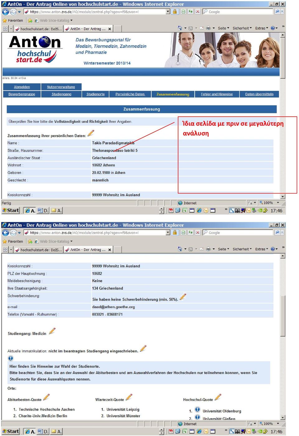Edit Wartezeit-Quote using its pencil icon
The height and width of the screenshot is (436, 299).
[129, 397]
